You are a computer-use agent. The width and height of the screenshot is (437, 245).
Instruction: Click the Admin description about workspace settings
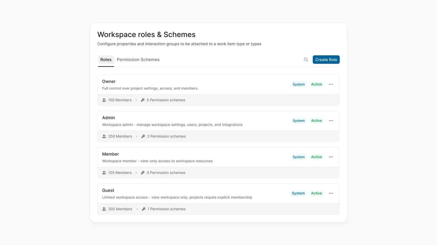[x=172, y=125]
